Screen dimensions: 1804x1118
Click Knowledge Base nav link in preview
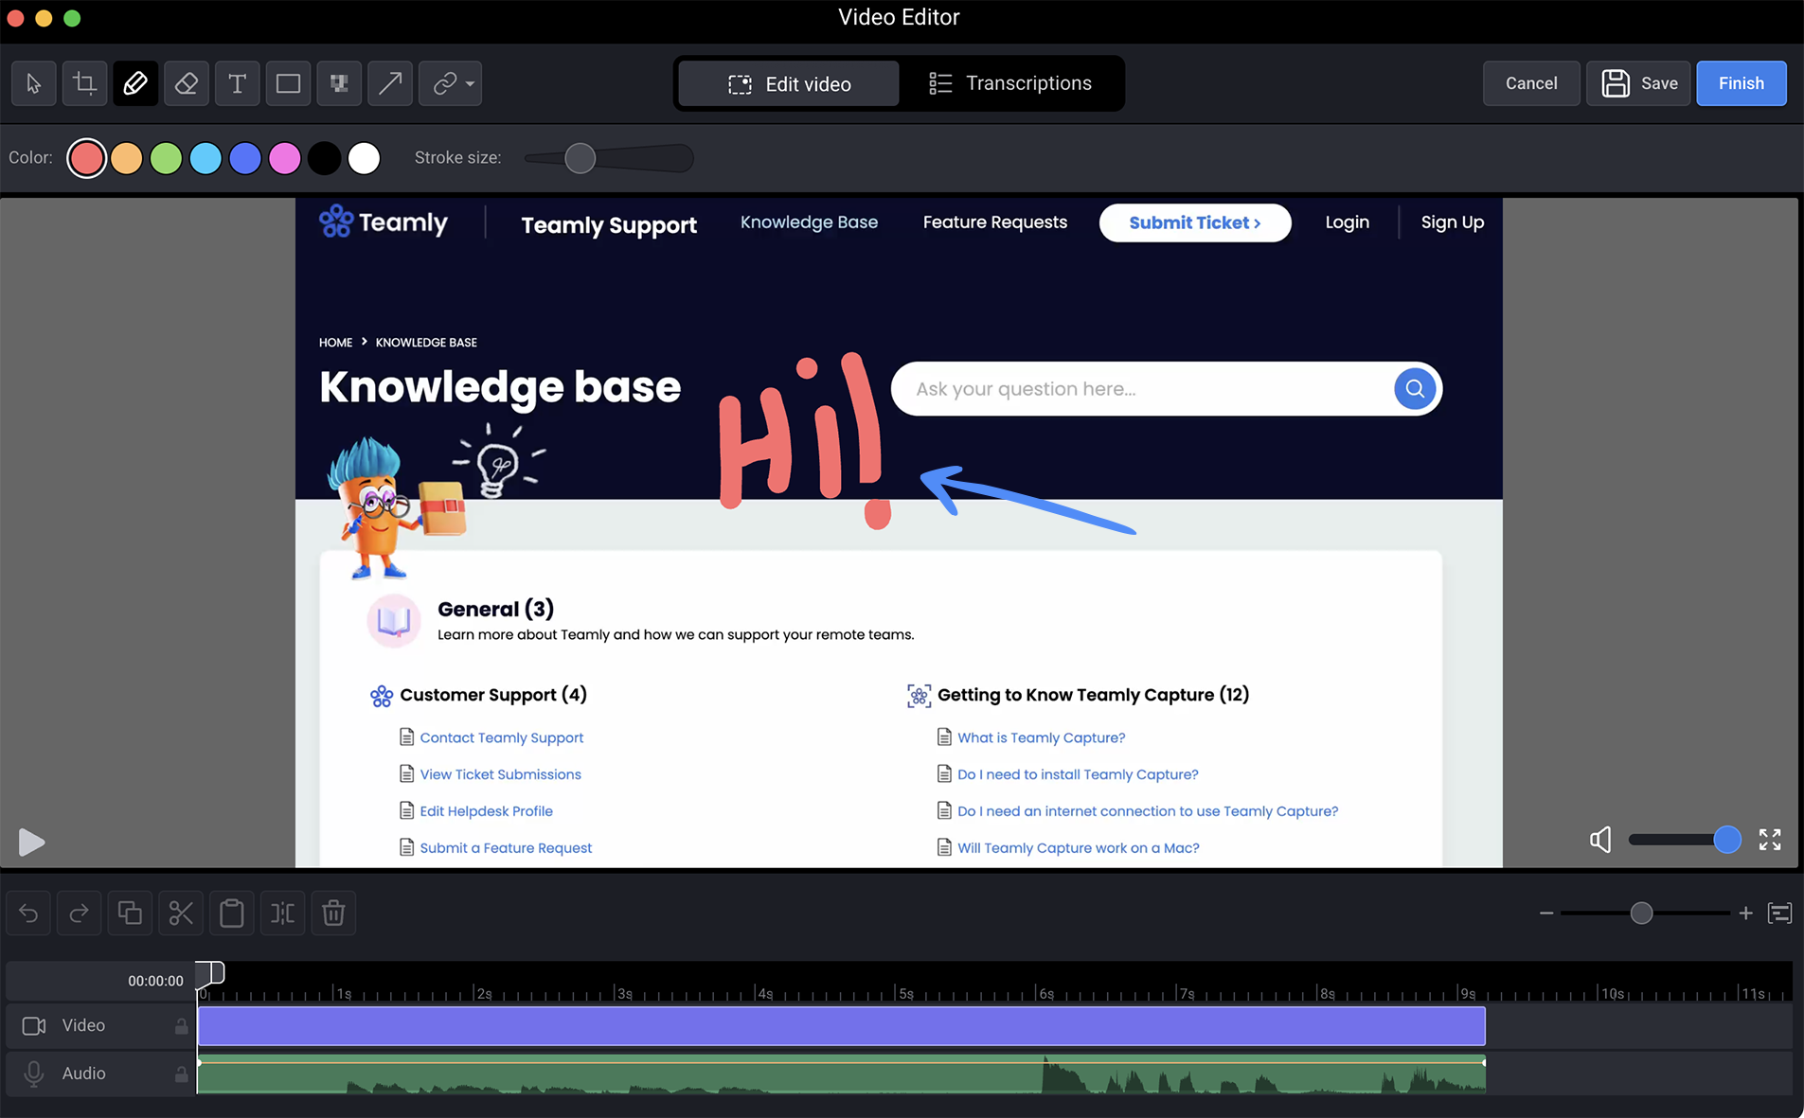tap(809, 222)
